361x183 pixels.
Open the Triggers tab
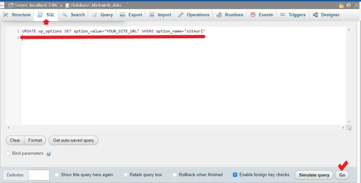pyautogui.click(x=293, y=15)
